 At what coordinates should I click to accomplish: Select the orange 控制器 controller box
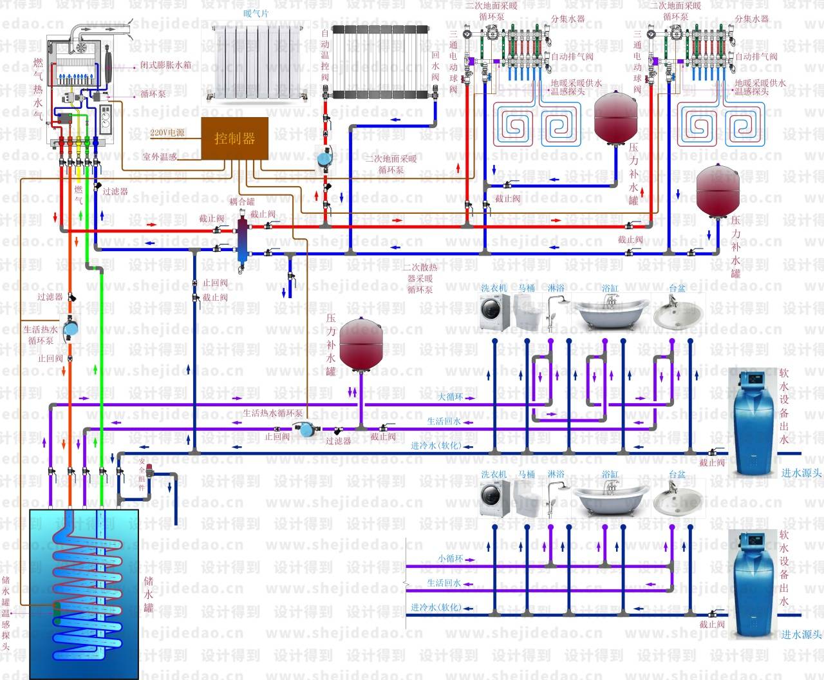click(x=235, y=138)
